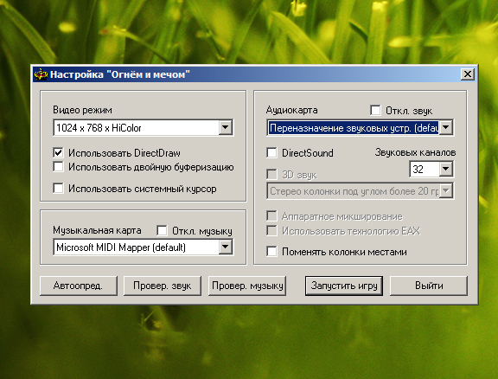Click Автоопред. button
This screenshot has width=498, height=379.
79,286
